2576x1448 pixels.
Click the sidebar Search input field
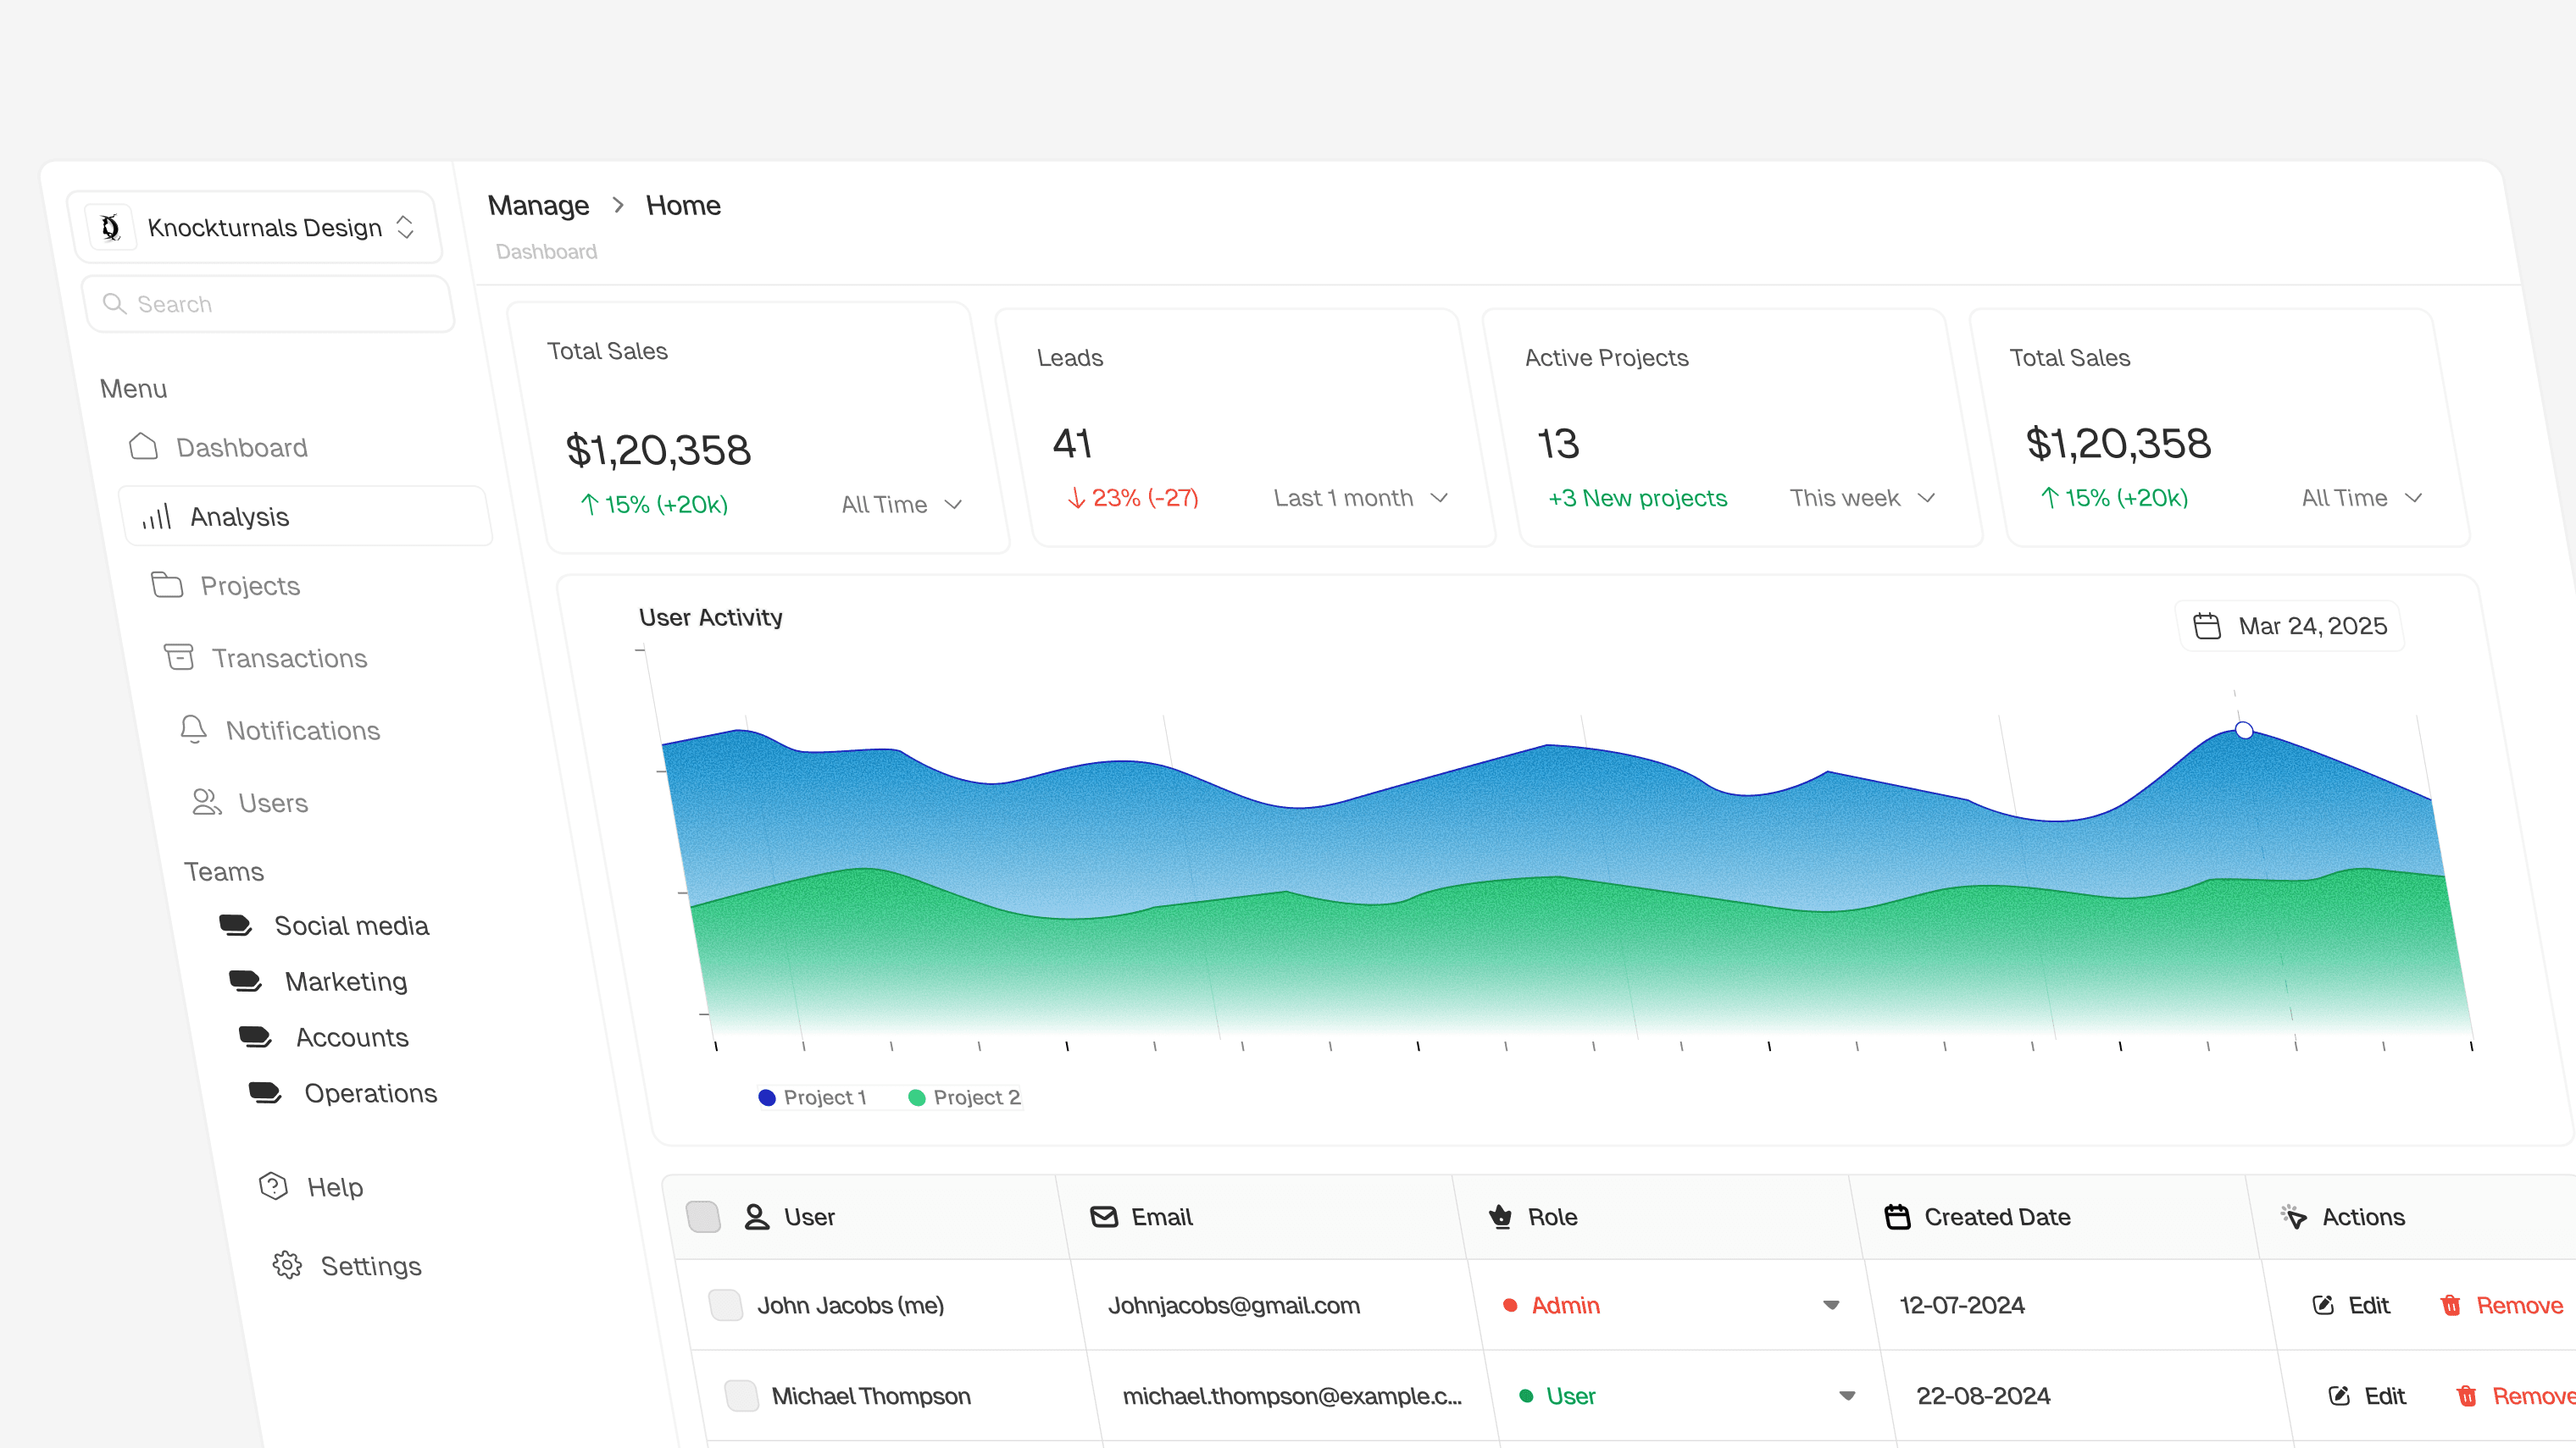270,304
